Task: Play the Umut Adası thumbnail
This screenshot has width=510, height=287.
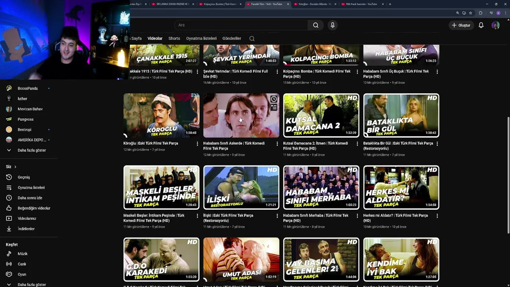Action: (241, 260)
